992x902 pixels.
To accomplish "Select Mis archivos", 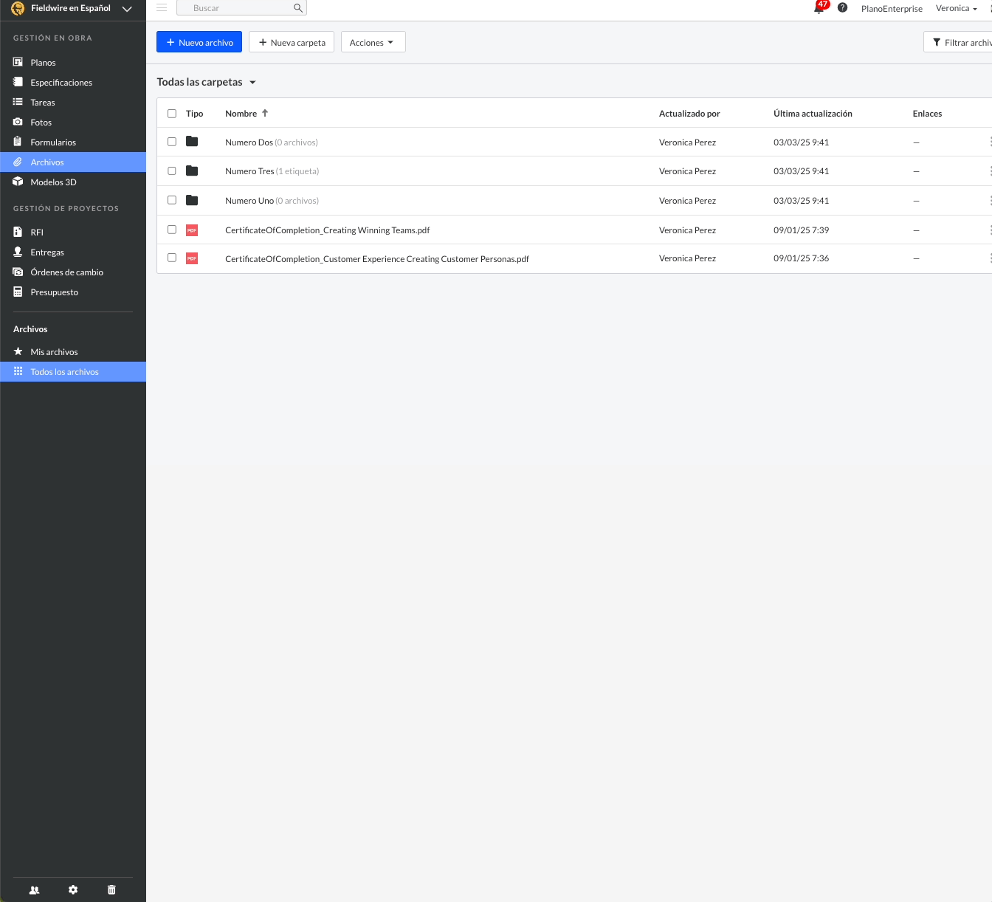I will click(x=54, y=352).
